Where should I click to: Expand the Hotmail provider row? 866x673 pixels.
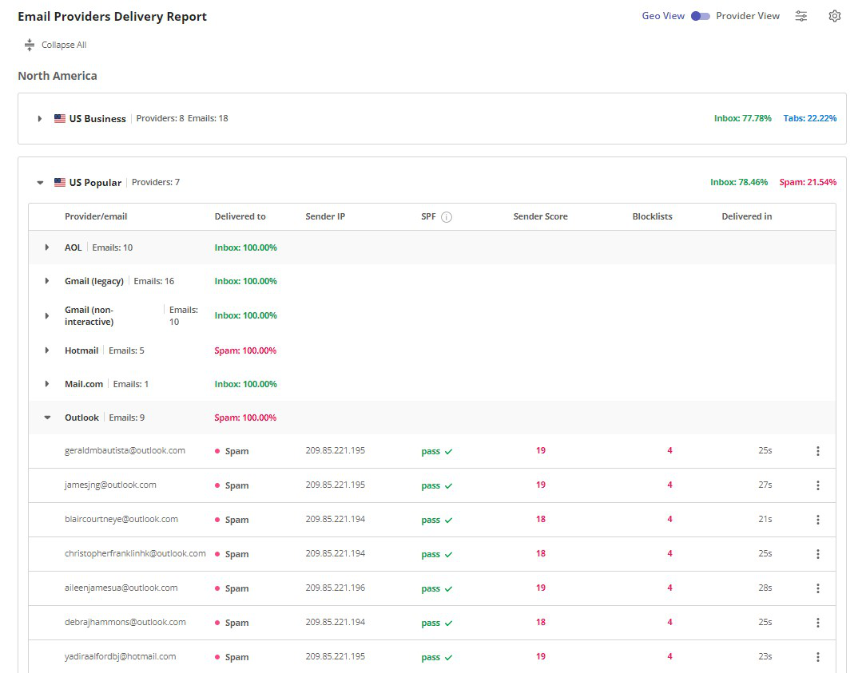tap(47, 350)
